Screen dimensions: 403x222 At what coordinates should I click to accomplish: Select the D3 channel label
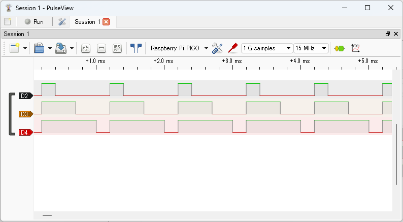click(x=26, y=114)
